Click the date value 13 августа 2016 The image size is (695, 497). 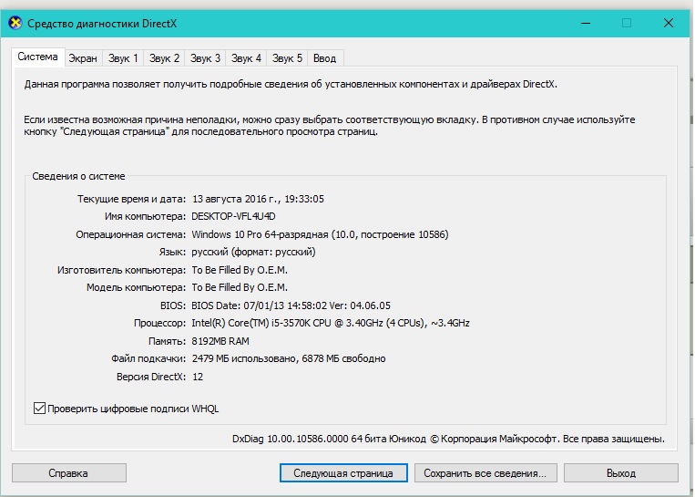pyautogui.click(x=258, y=199)
